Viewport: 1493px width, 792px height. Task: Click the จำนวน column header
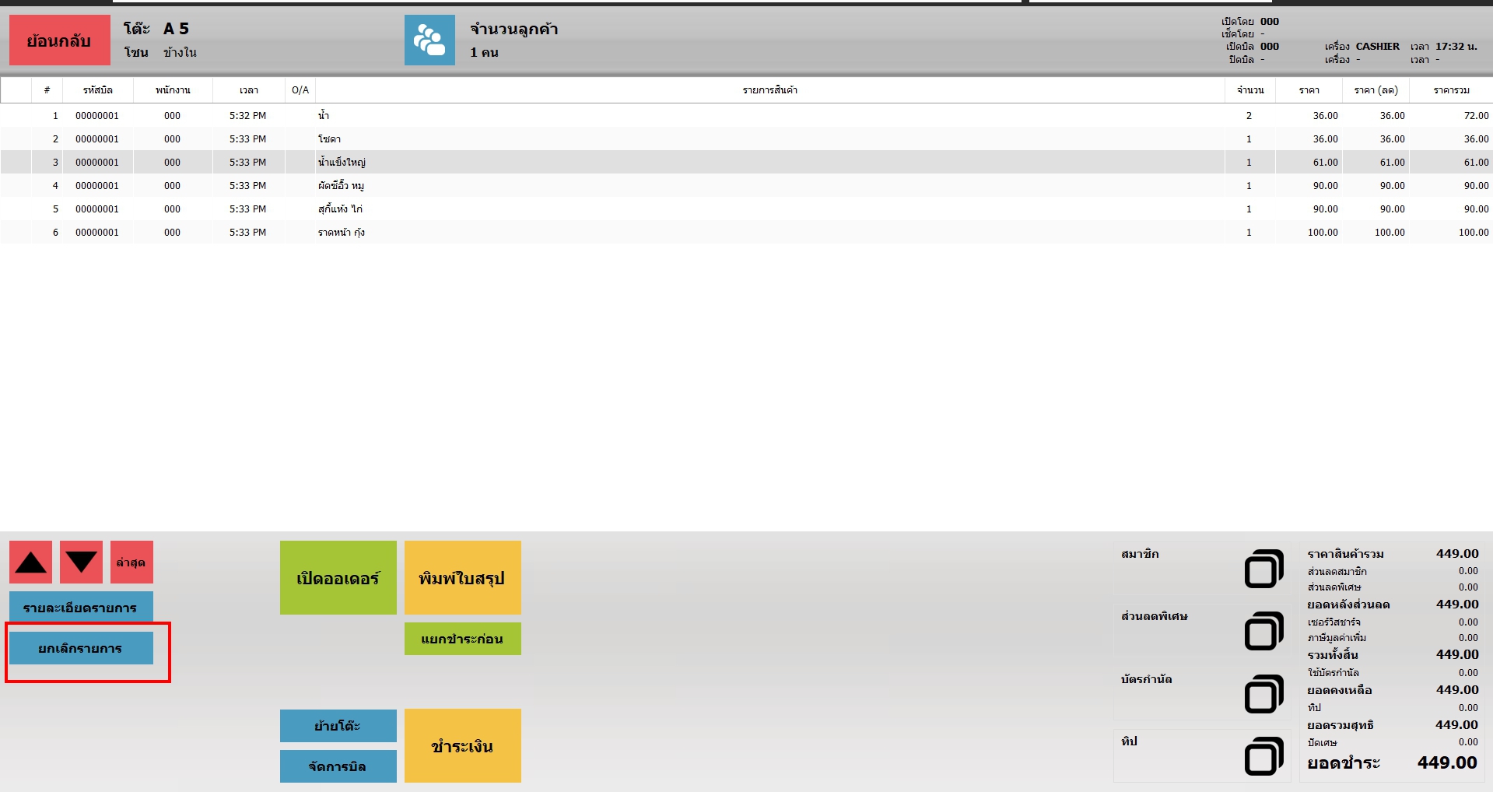(1250, 90)
